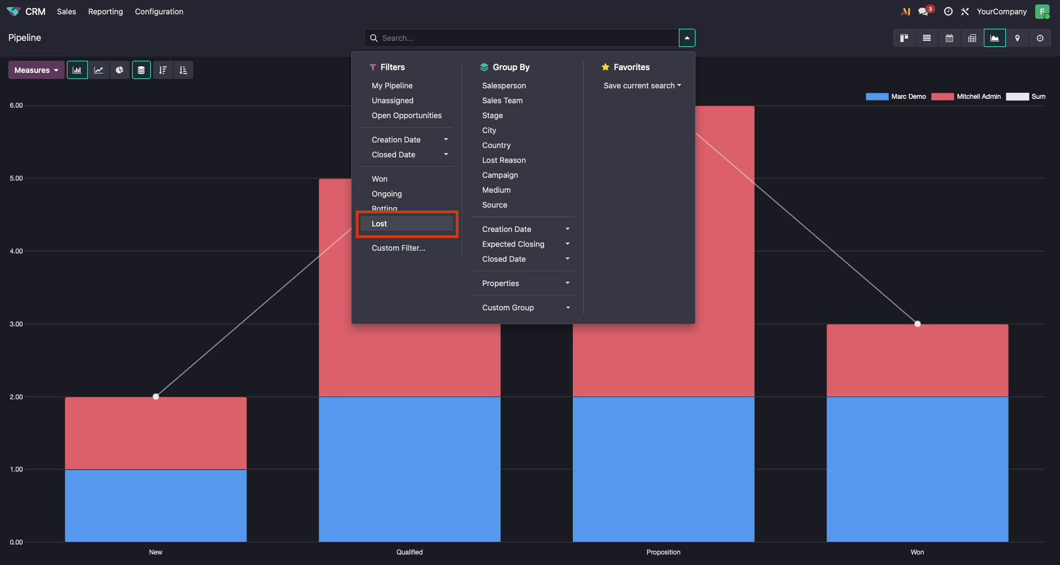Open the conversations messages icon
Image resolution: width=1060 pixels, height=565 pixels.
924,12
